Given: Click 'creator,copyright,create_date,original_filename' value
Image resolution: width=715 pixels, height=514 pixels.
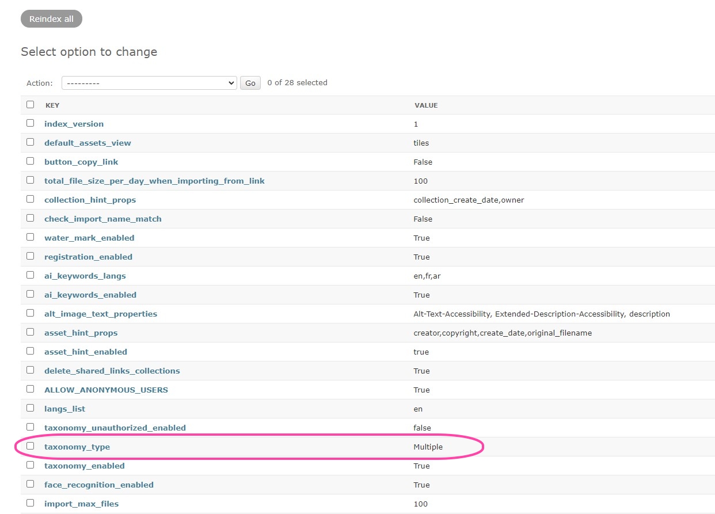Looking at the screenshot, I should (503, 333).
